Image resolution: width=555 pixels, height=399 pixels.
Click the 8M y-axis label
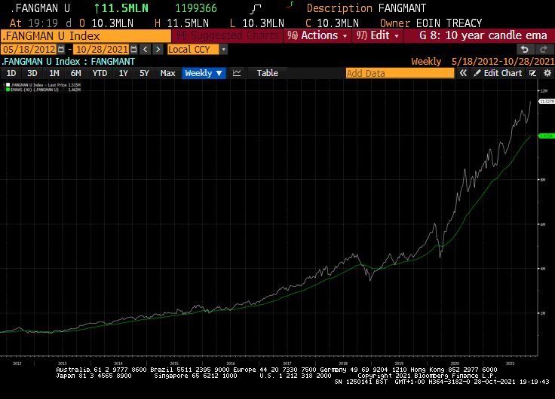coord(543,179)
